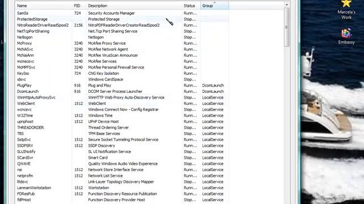Click the McAfee VirusScan Announcer description
Screen dimensions: 364x204
click(113, 56)
